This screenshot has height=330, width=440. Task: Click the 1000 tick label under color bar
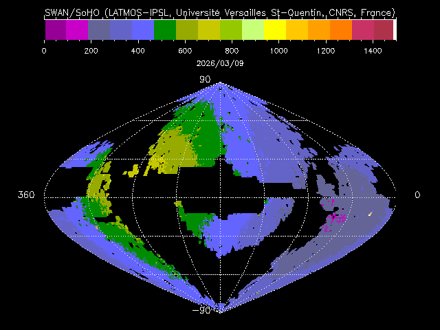(278, 50)
